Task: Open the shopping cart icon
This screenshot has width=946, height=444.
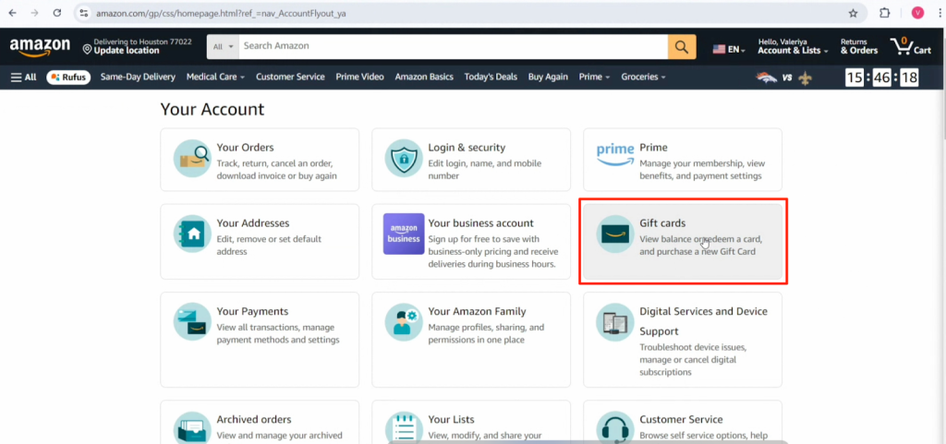Action: 909,46
